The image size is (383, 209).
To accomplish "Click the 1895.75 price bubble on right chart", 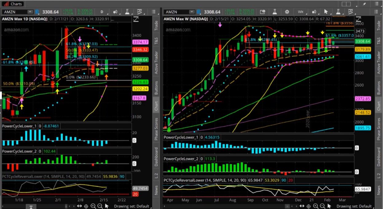I will 363,128.
